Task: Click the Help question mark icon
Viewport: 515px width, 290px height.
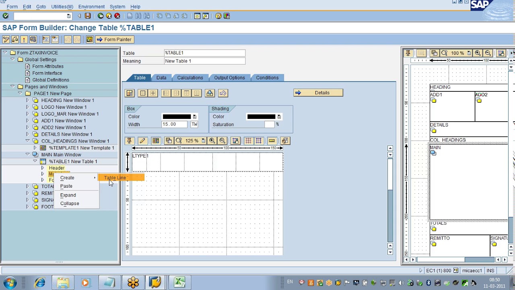Action: tap(218, 16)
